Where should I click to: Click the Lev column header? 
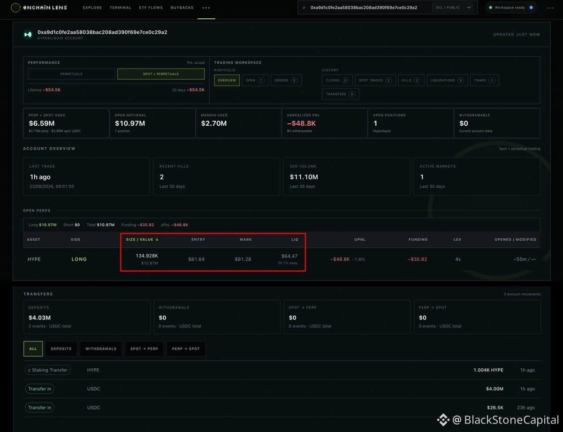457,239
